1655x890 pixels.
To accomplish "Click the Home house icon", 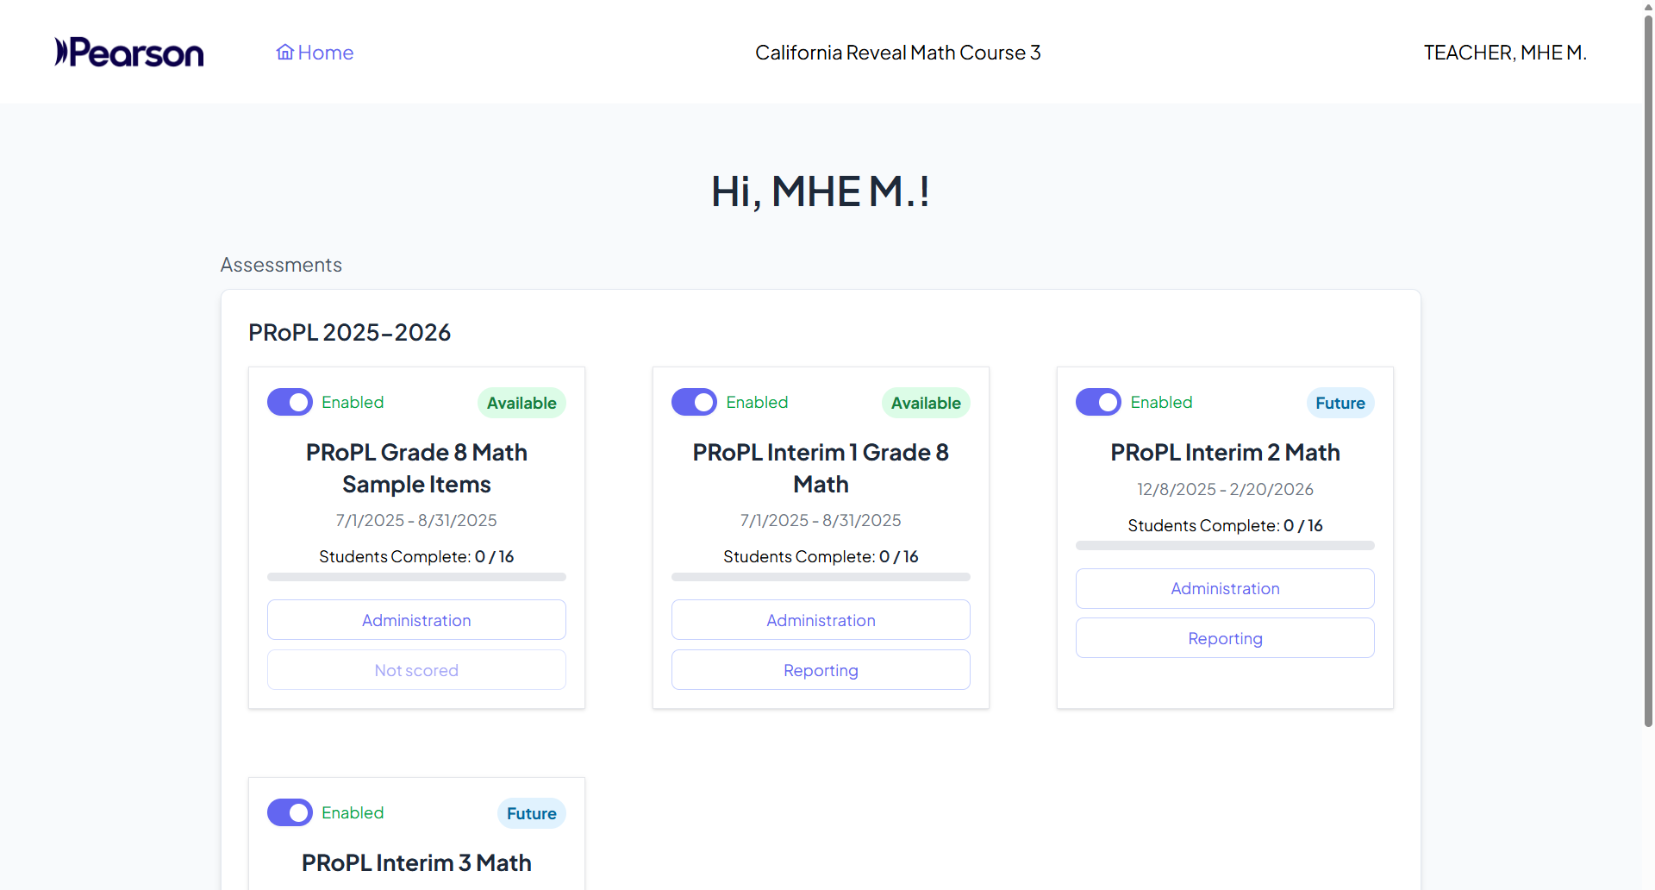I will pos(284,53).
